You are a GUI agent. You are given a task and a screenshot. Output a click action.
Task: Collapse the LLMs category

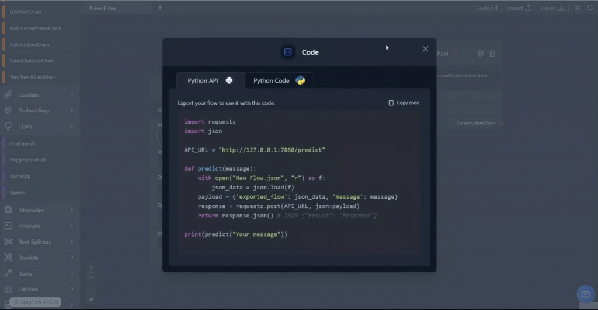coord(40,126)
